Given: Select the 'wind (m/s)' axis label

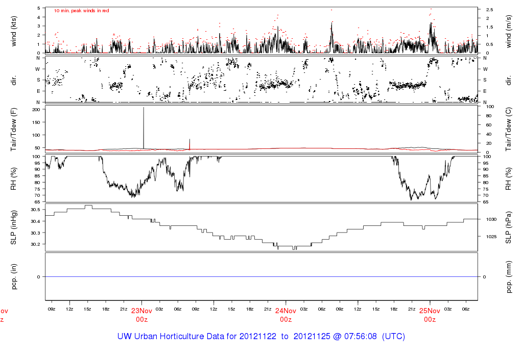Looking at the screenshot, I should tap(508, 31).
